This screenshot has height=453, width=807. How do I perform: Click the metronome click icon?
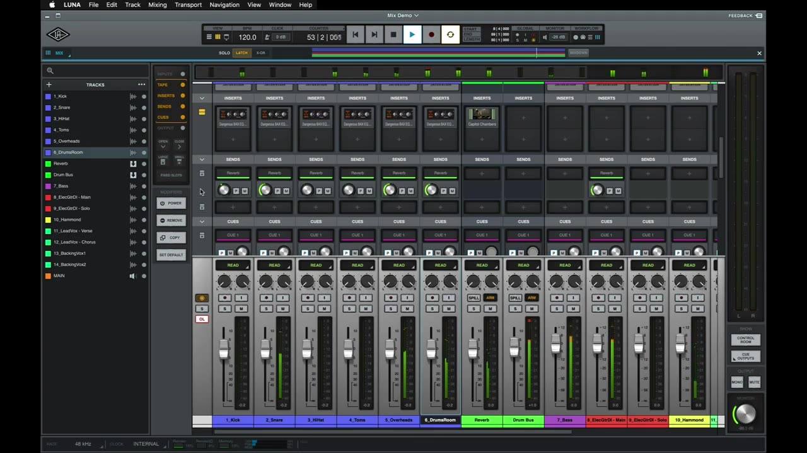[x=267, y=37]
